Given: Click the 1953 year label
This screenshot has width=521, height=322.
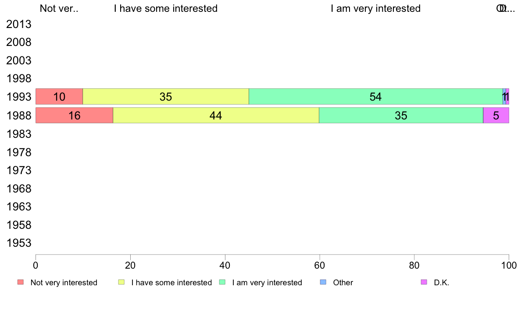Looking at the screenshot, I should [19, 243].
